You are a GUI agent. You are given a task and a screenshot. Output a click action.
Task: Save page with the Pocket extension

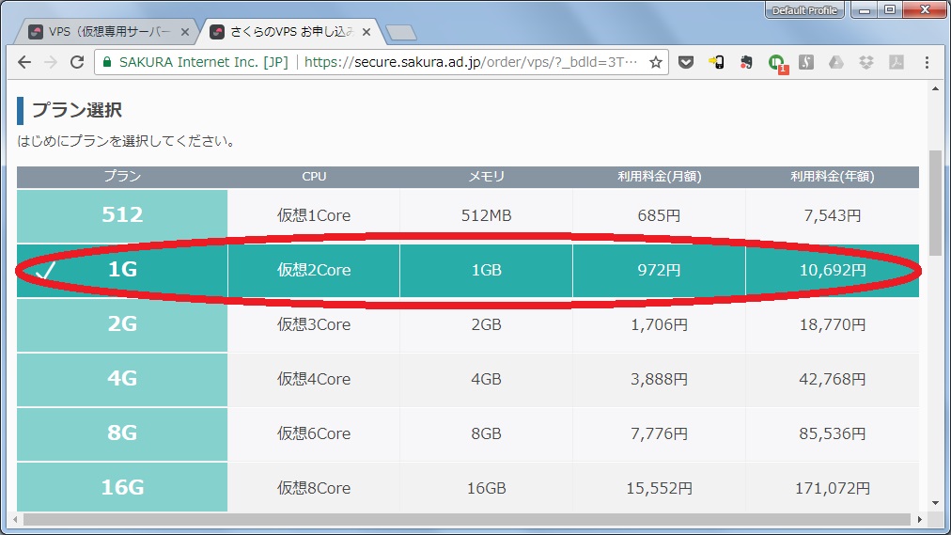[686, 62]
